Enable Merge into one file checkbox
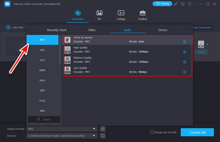This screenshot has height=142, width=220. pyautogui.click(x=152, y=132)
